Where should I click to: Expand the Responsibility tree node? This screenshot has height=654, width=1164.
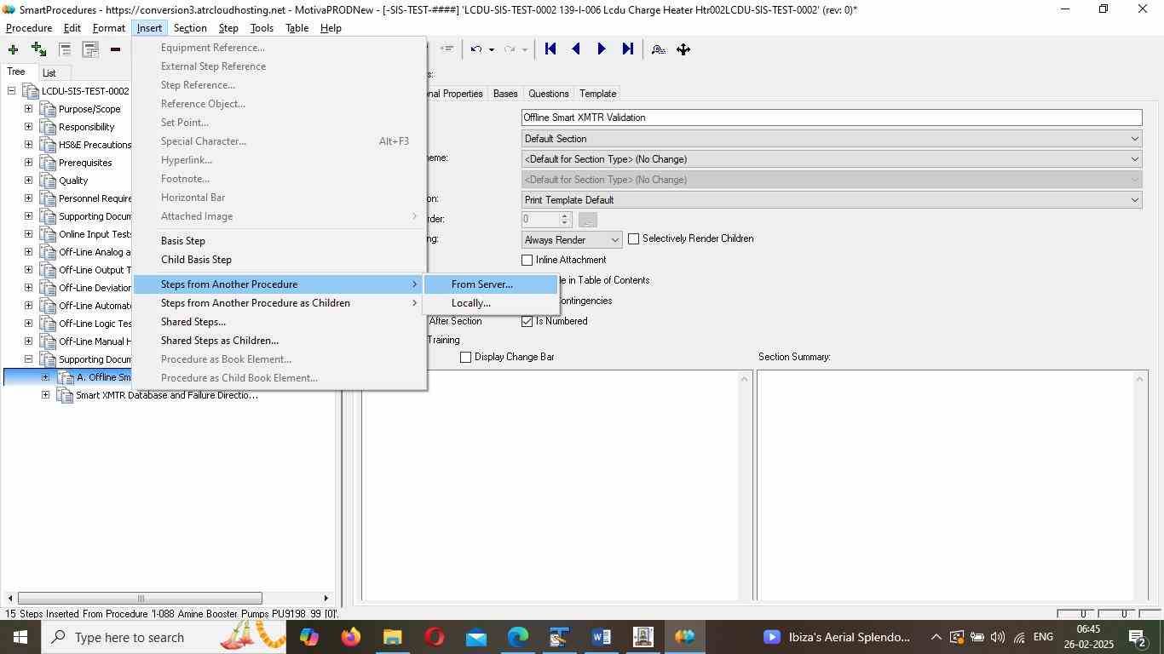(28, 127)
